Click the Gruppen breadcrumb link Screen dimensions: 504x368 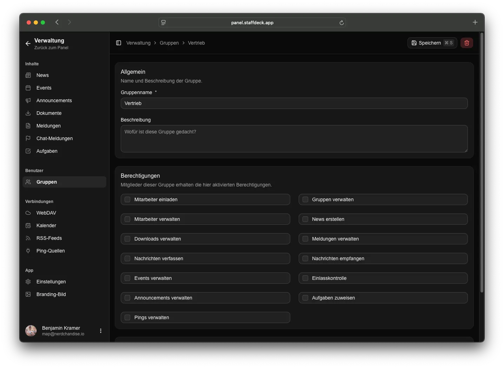[169, 43]
